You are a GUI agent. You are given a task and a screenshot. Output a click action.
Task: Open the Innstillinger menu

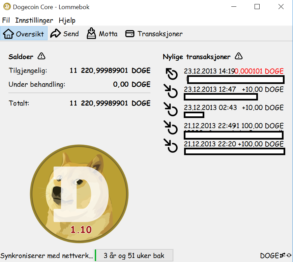point(34,20)
